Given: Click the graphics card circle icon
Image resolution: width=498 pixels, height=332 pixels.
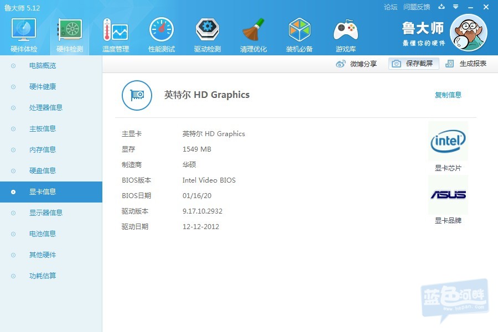Looking at the screenshot, I should pyautogui.click(x=137, y=95).
